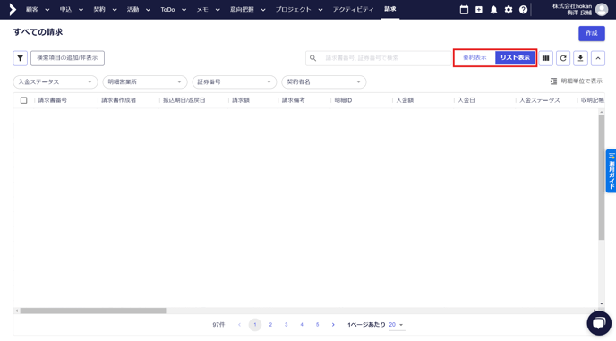Collapse the search panel with up chevron
The image size is (616, 341).
[598, 58]
